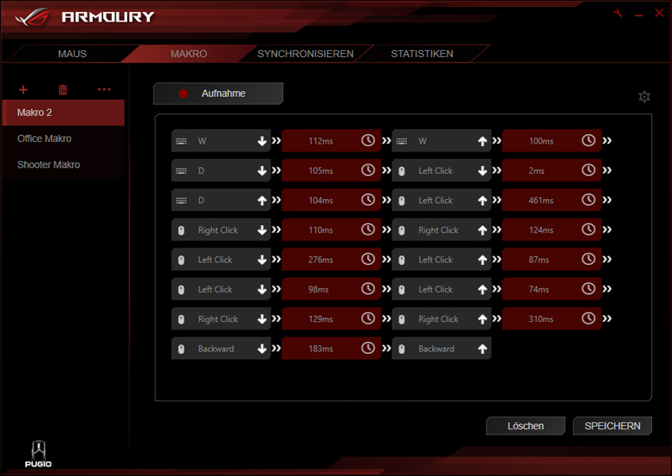This screenshot has height=476, width=672.
Task: Click keyboard icon on D key-down step
Action: tap(181, 170)
